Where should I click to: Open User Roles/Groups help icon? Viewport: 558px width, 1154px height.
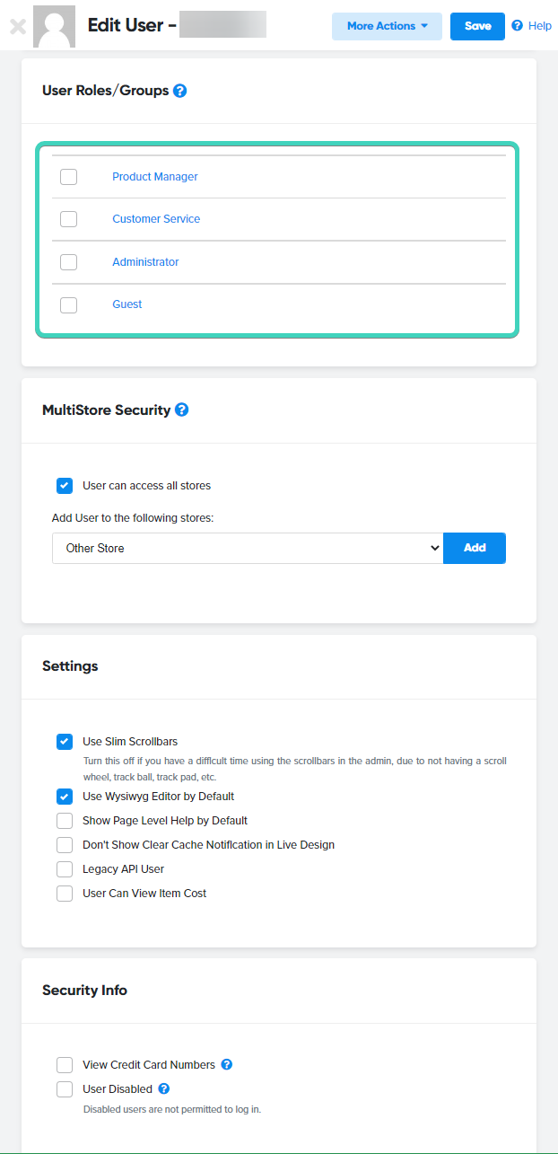click(179, 90)
